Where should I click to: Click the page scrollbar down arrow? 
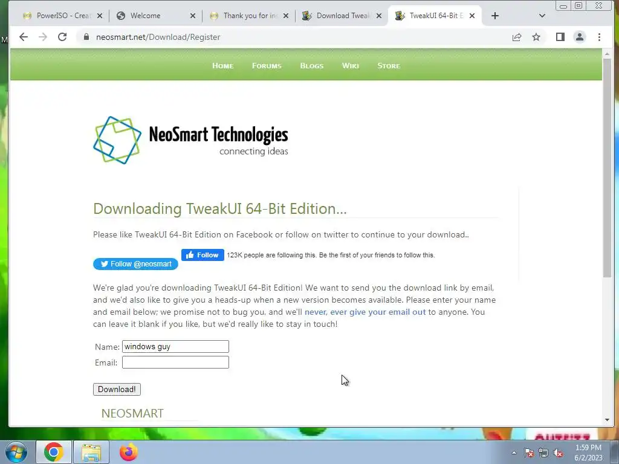click(x=607, y=420)
